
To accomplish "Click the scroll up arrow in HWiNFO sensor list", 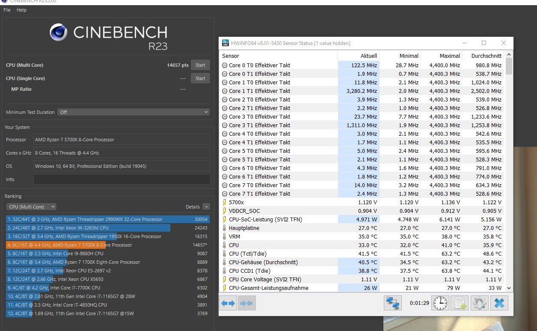I will 509,54.
